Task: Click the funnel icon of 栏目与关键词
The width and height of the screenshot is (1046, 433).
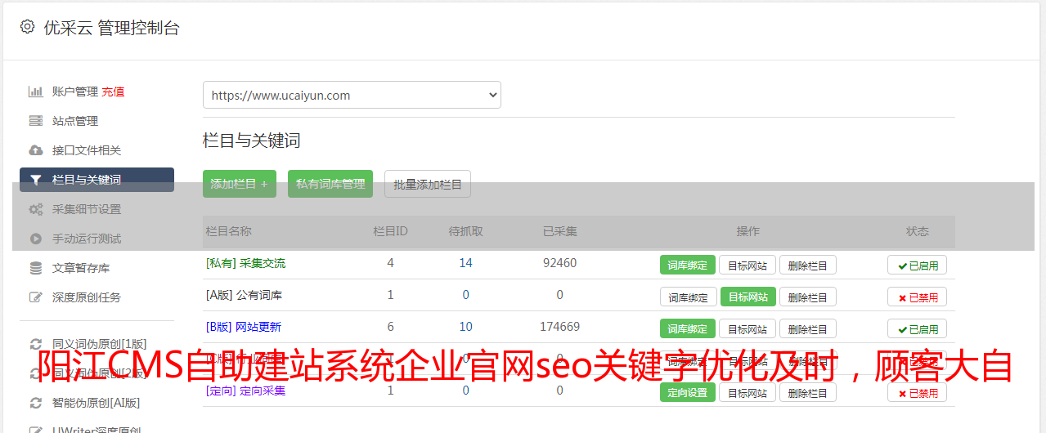Action: pyautogui.click(x=36, y=180)
